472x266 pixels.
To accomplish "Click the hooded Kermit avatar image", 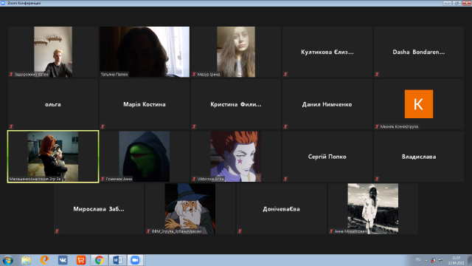I will 145,157.
